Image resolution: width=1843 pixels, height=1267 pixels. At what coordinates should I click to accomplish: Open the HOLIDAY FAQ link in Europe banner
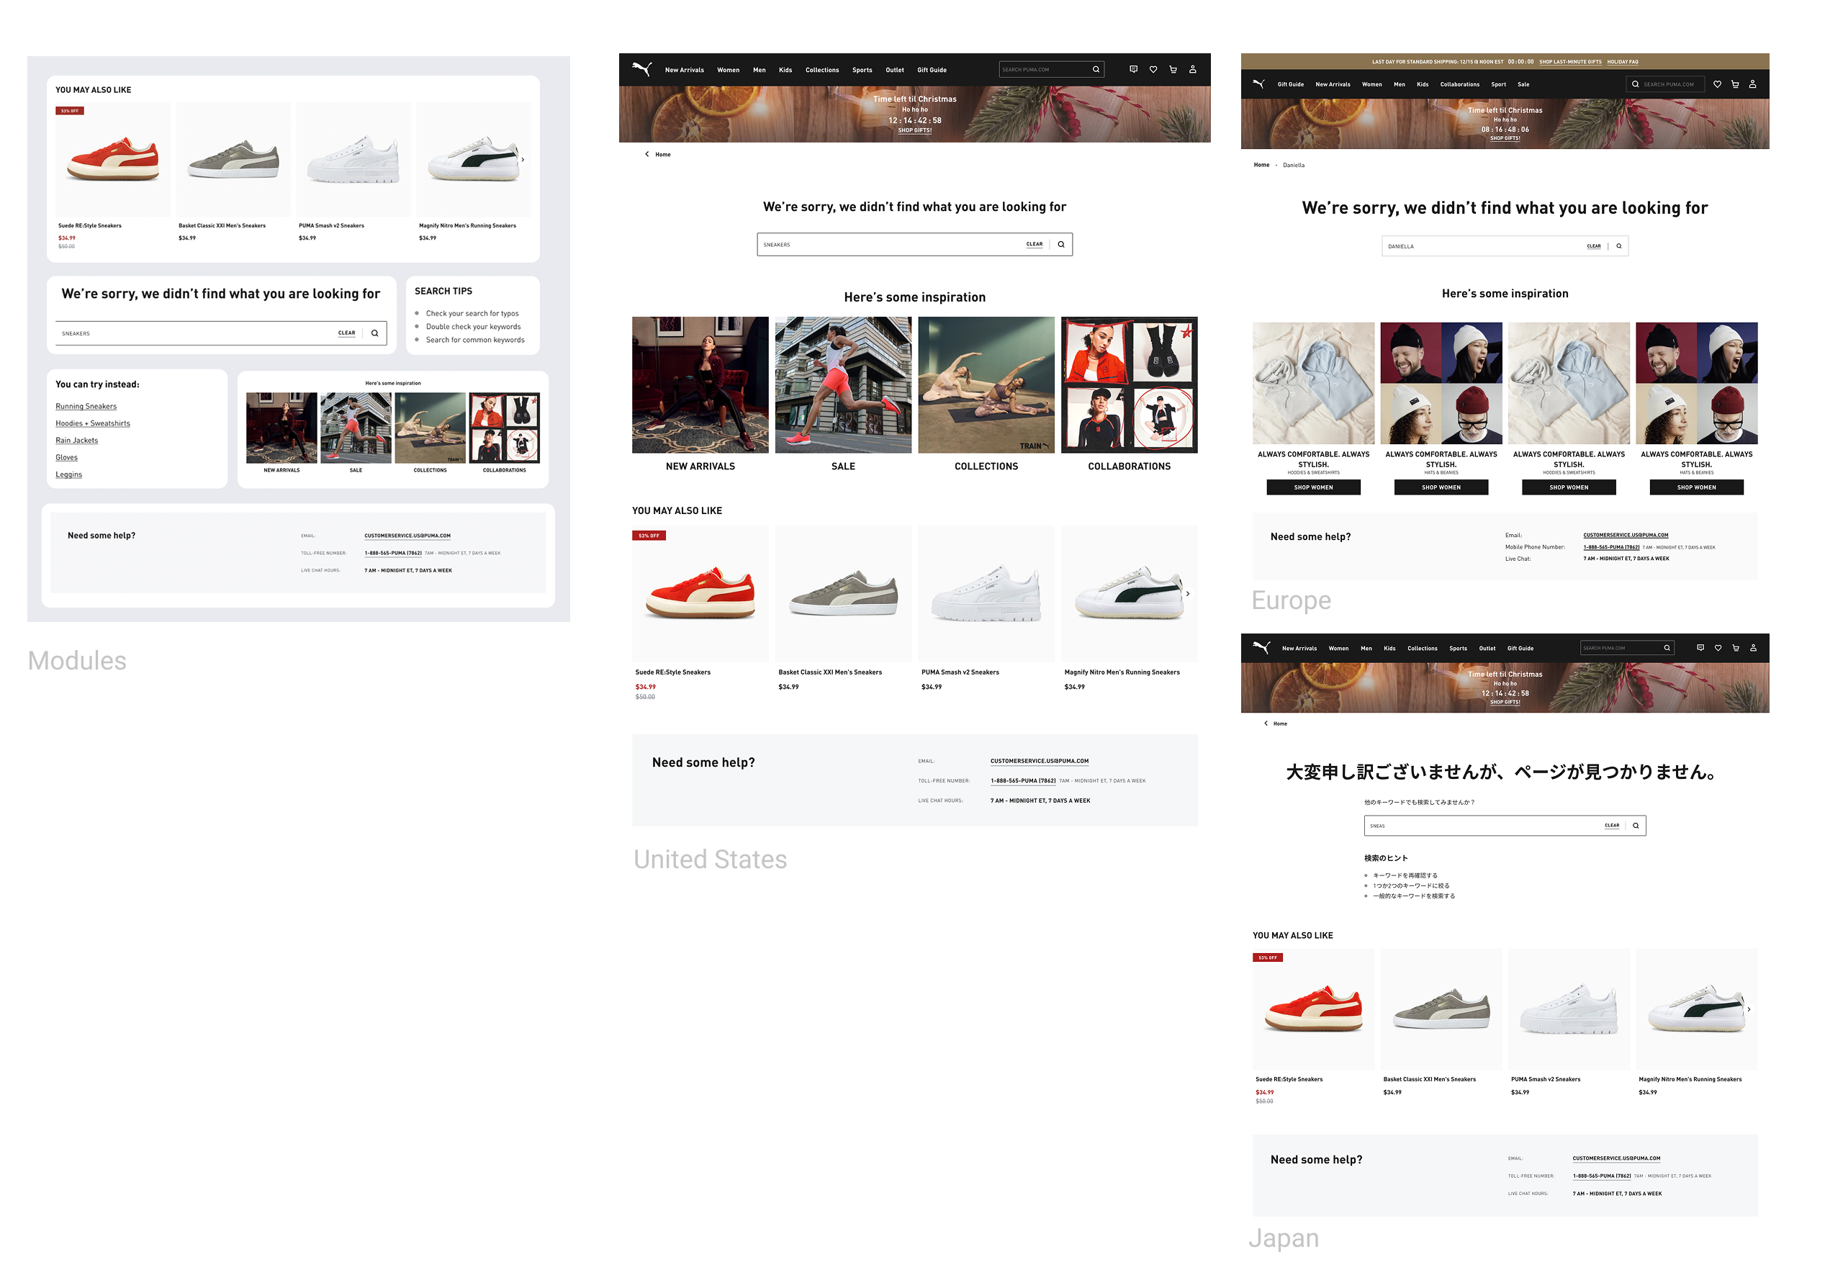[x=1623, y=62]
